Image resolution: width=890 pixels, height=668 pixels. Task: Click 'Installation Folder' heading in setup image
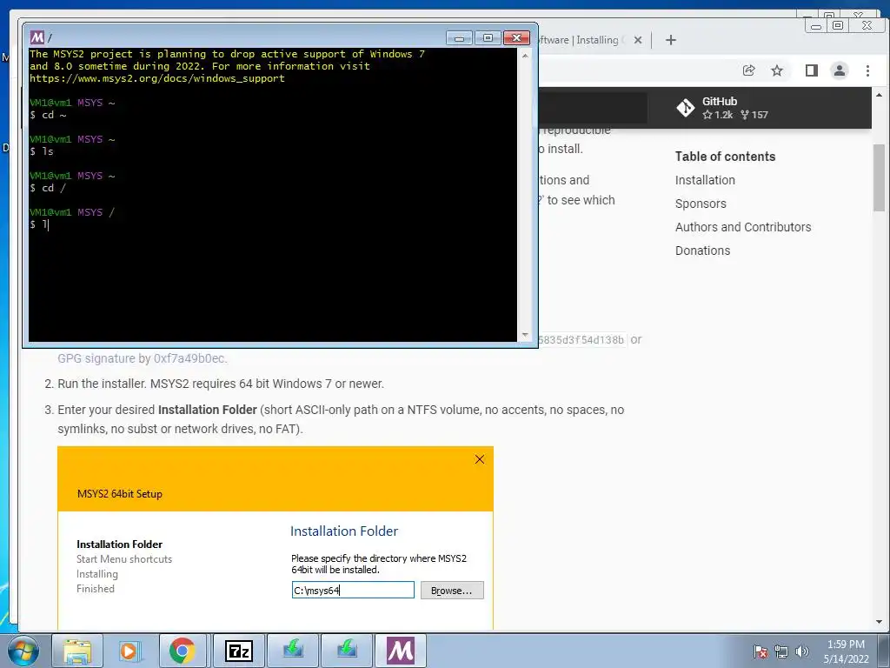[x=344, y=531]
